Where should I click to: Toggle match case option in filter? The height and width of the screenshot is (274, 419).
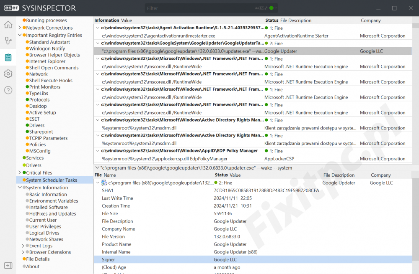coord(257,8)
